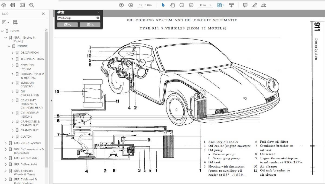
Task: Collapse the side panel with arrow handle
Action: point(52,101)
